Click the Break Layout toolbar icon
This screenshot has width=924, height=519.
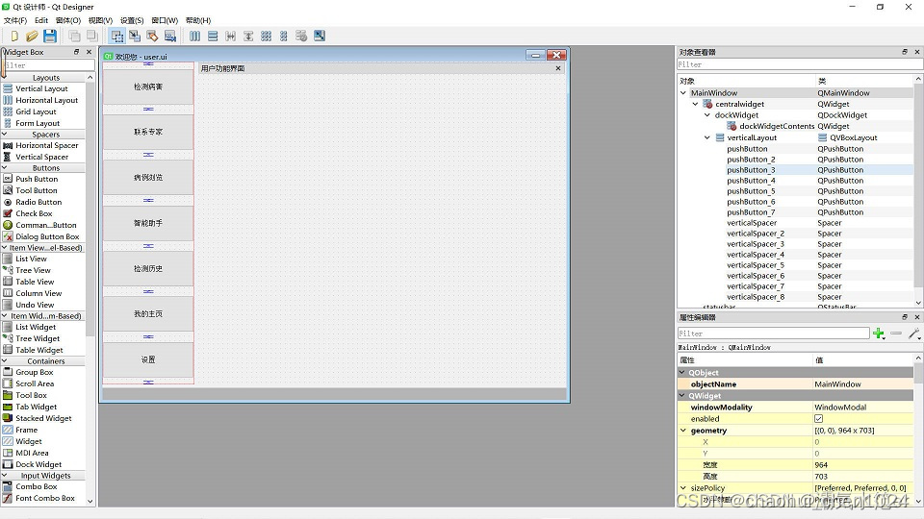click(301, 36)
